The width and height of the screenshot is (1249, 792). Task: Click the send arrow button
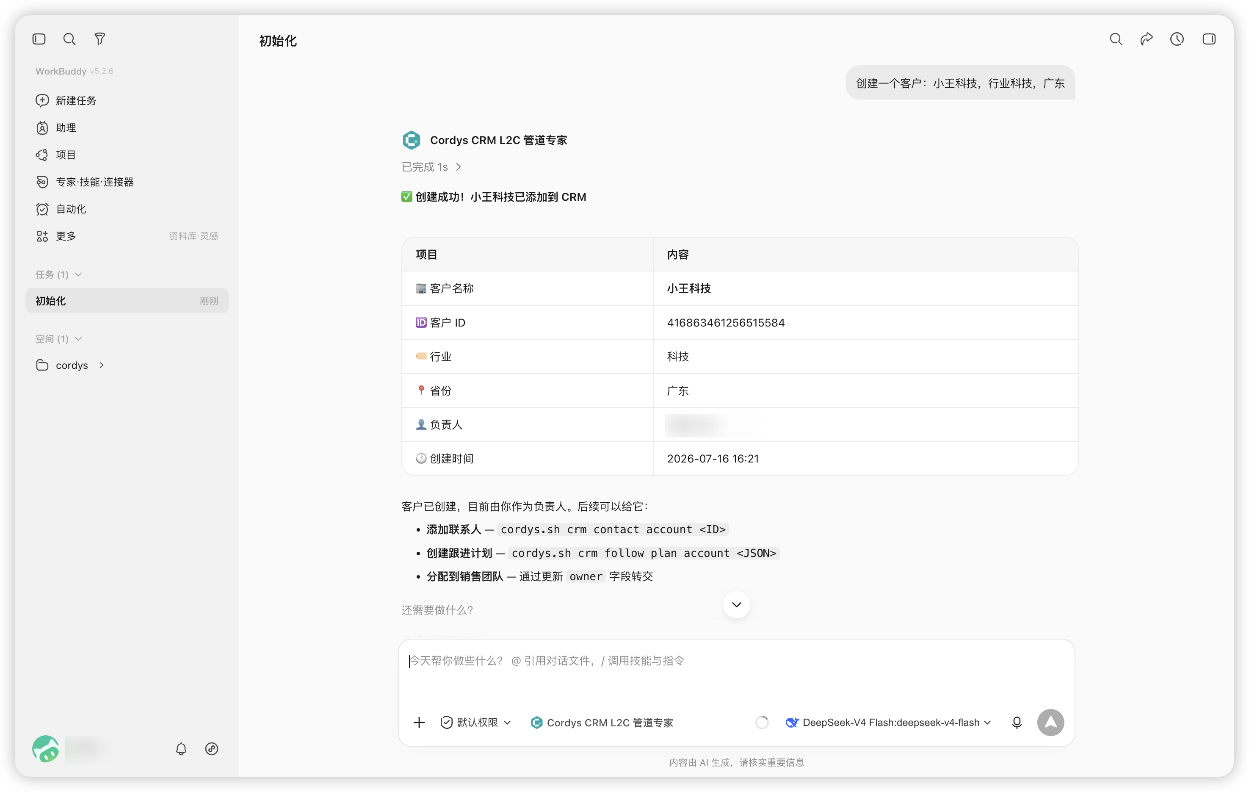pyautogui.click(x=1050, y=723)
